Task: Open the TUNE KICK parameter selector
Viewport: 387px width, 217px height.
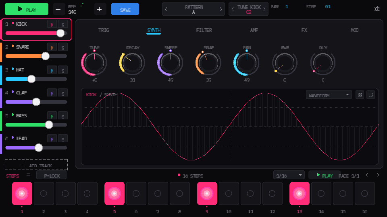Action: click(x=248, y=9)
